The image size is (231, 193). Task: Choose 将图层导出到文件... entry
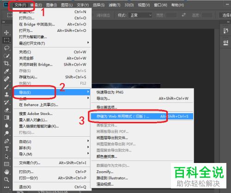142,138
